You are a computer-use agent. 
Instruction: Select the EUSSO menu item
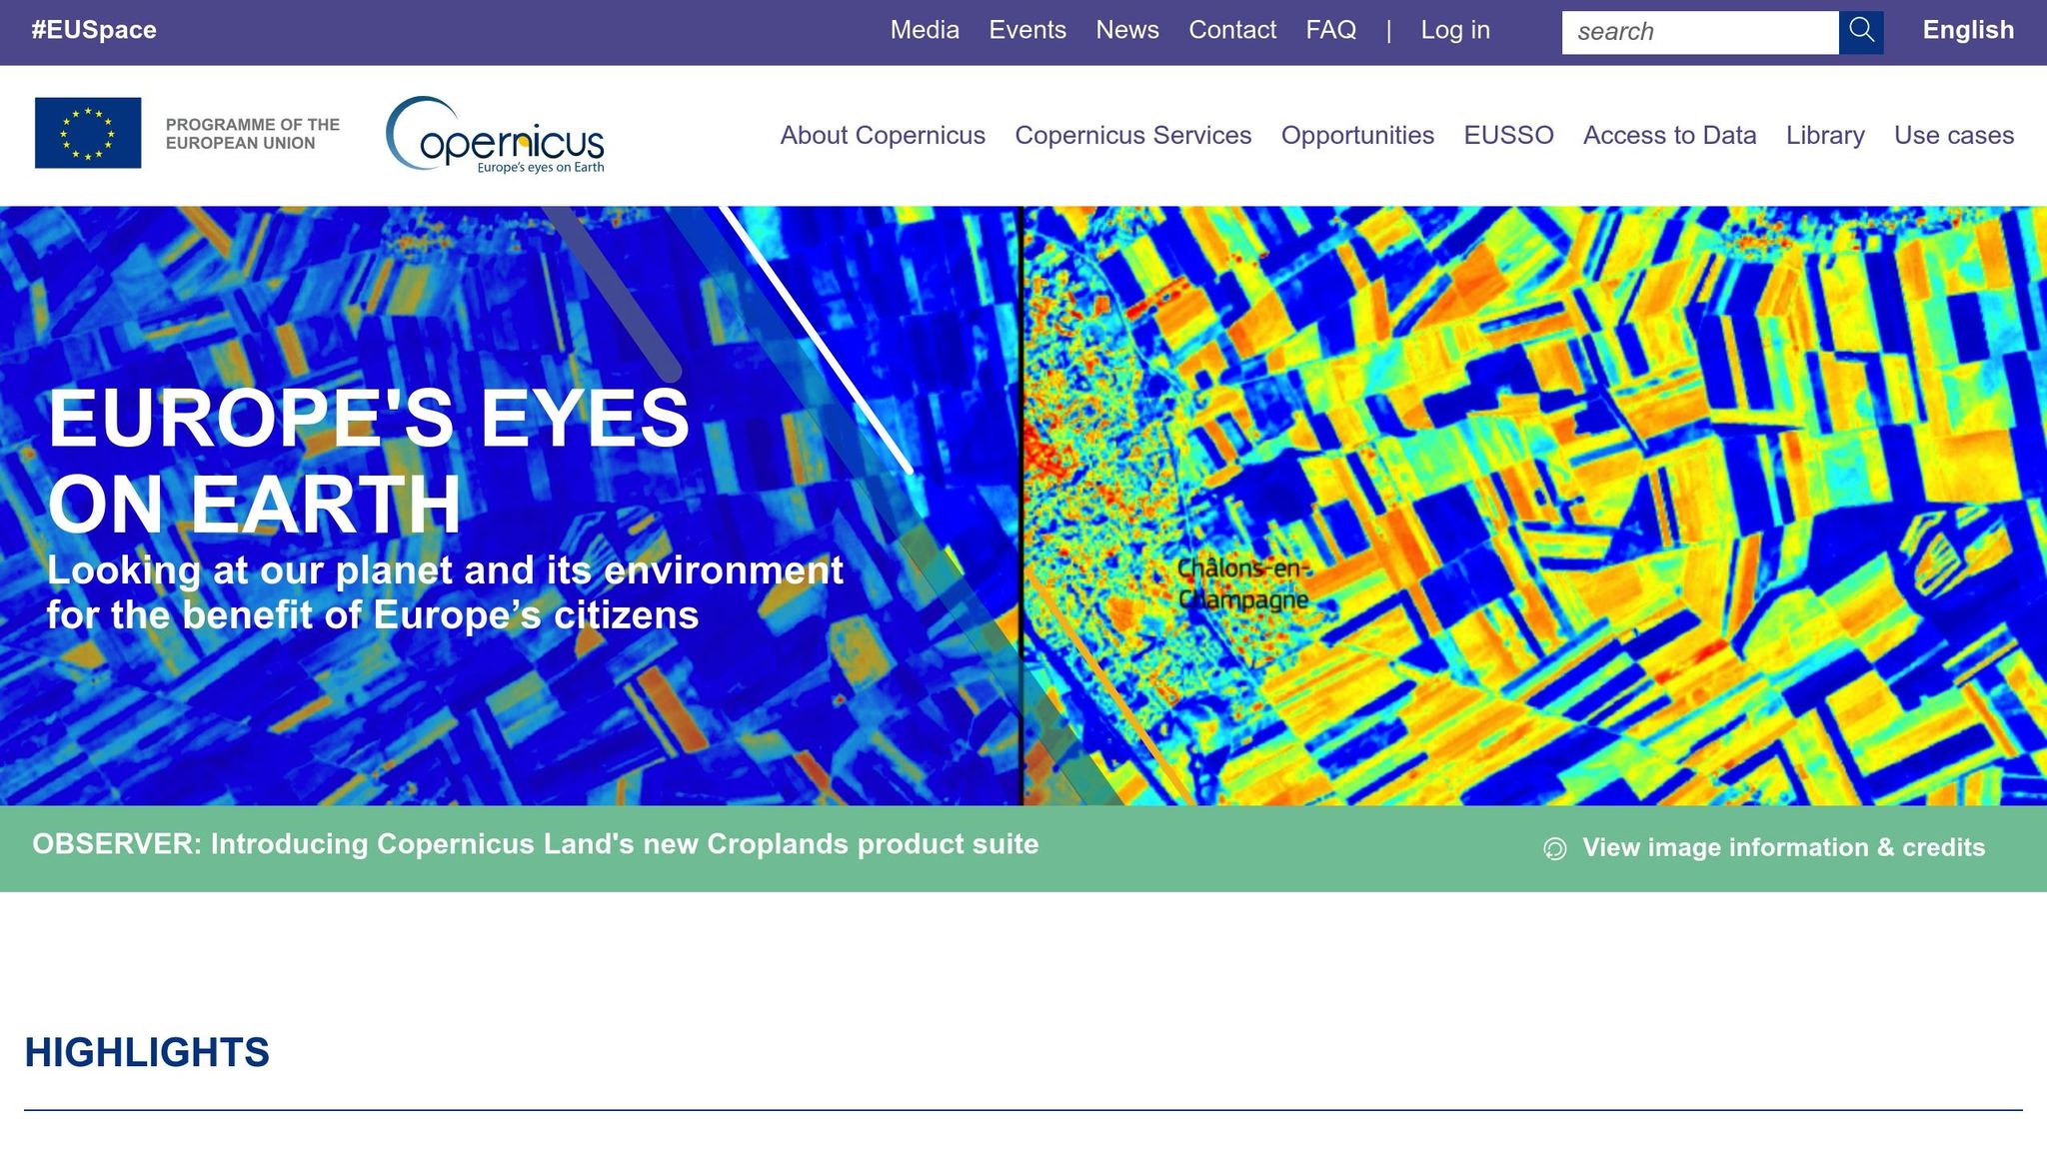tap(1508, 135)
